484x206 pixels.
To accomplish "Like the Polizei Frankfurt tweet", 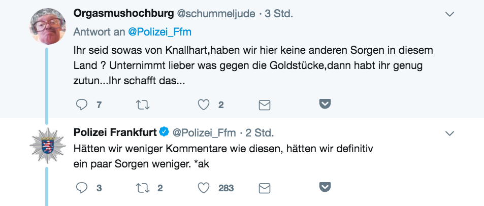I will tap(204, 188).
